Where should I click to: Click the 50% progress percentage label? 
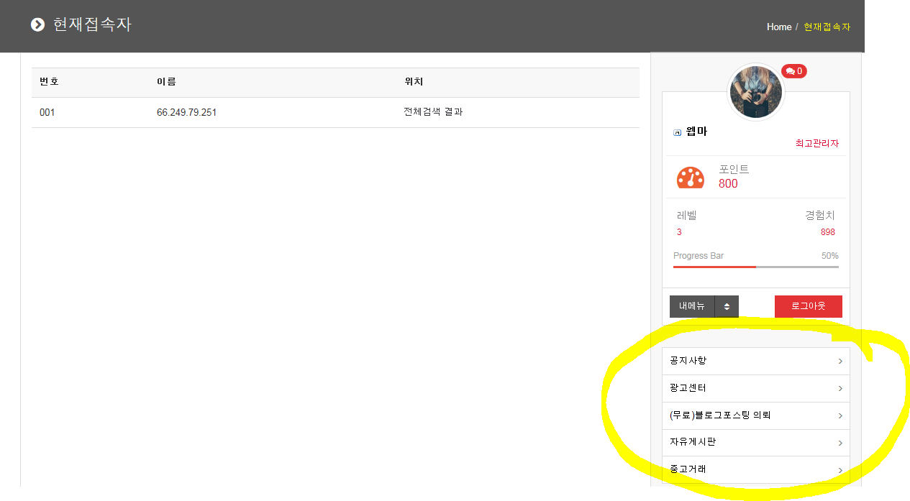point(830,256)
